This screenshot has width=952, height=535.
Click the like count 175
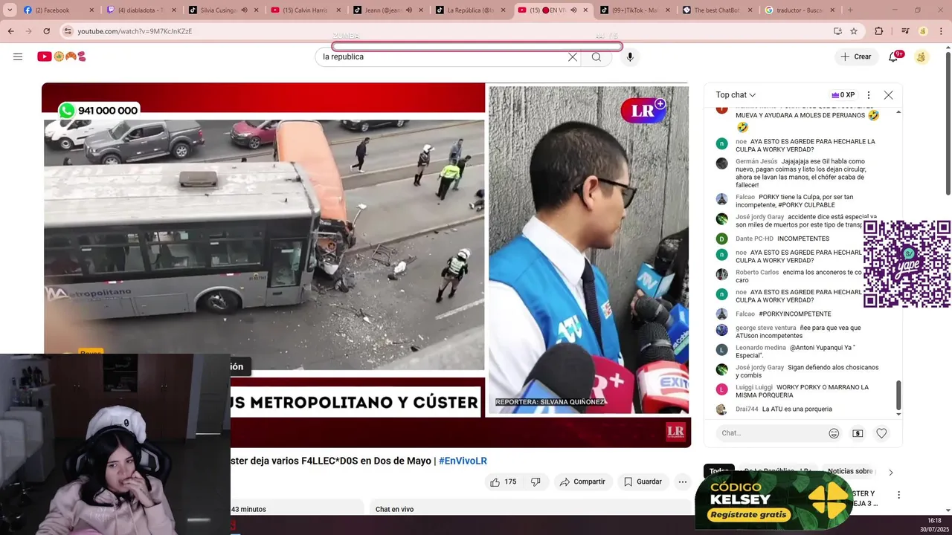(510, 481)
